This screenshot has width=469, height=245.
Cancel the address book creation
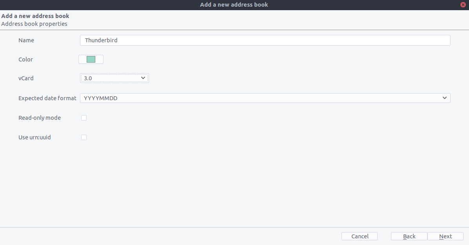(x=359, y=236)
